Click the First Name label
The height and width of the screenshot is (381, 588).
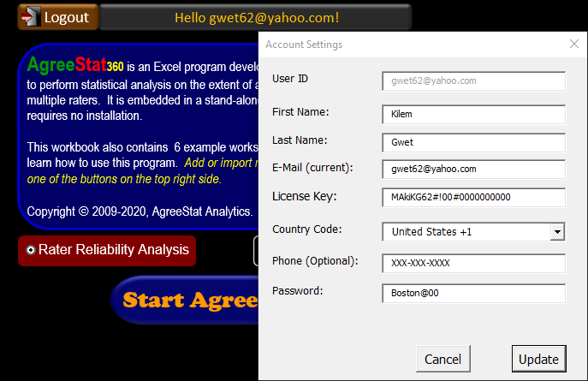coord(300,112)
